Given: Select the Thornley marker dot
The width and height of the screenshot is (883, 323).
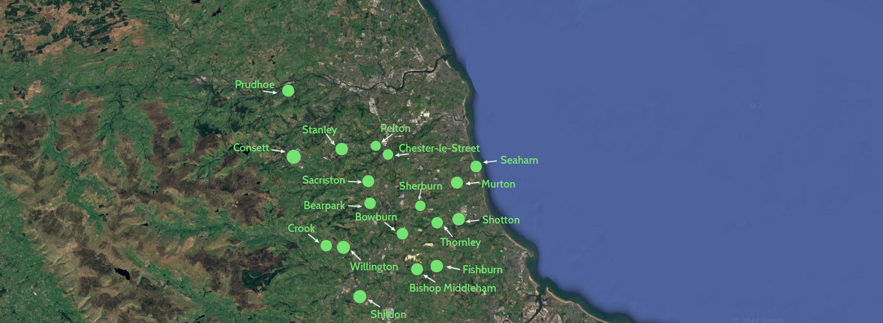Looking at the screenshot, I should coord(437,222).
